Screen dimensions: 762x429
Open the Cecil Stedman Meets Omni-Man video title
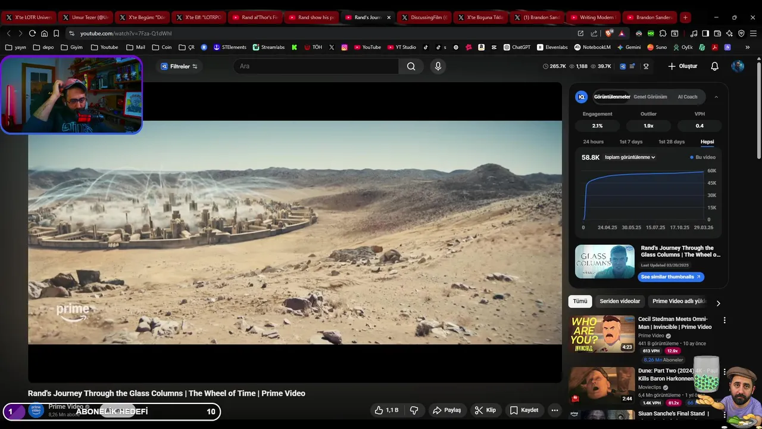674,323
